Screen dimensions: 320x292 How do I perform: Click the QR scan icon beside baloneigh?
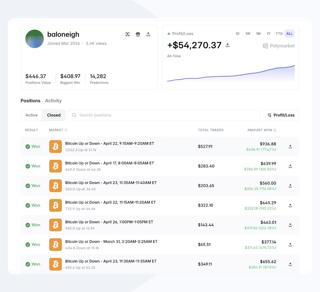click(x=127, y=34)
